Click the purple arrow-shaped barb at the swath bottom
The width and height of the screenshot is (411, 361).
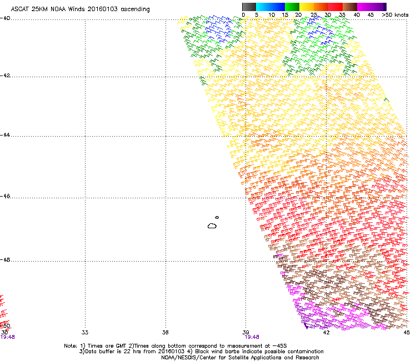[x=306, y=326]
